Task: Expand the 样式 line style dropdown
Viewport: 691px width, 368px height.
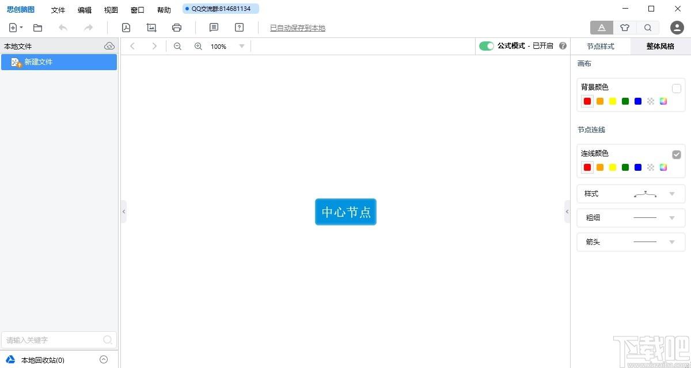Action: click(x=671, y=194)
